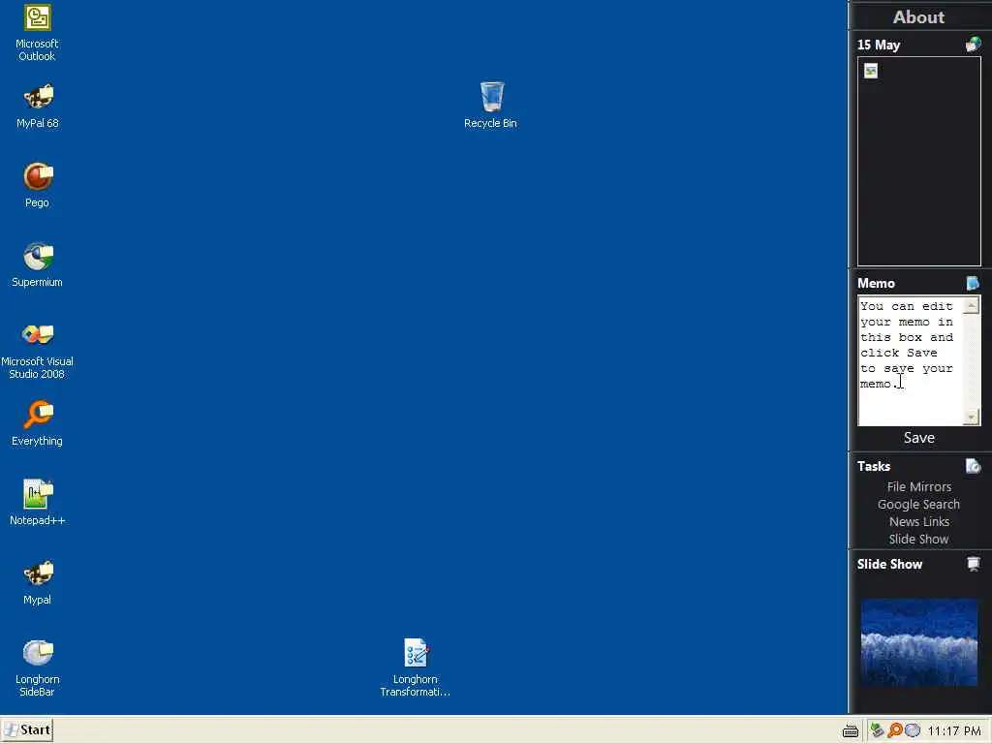This screenshot has height=744, width=992.
Task: Open the Slide Show task link
Action: coord(918,539)
